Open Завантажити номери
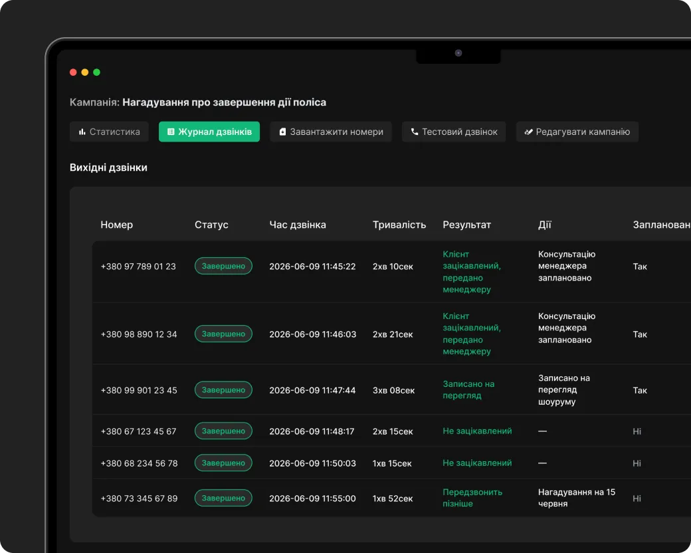The width and height of the screenshot is (691, 553). tap(331, 132)
